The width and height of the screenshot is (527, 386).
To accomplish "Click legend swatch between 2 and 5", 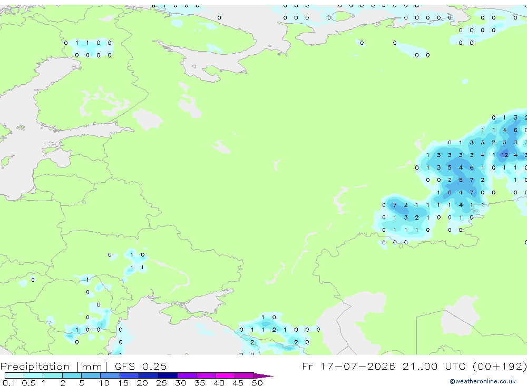I will 72,375.
